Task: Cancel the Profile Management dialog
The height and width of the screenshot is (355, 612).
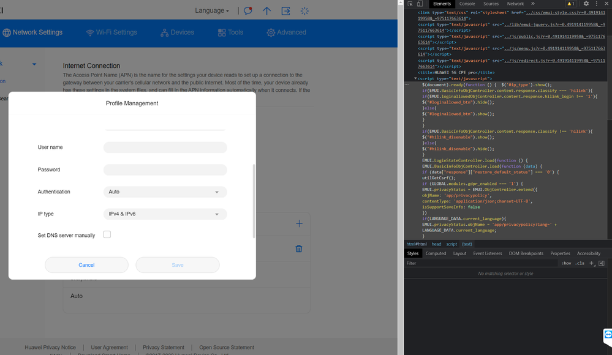Action: coord(86,264)
